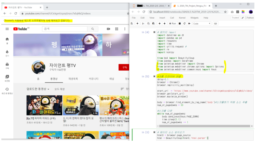The height and width of the screenshot is (142, 257).
Task: Click the YouTube 검색 search input field
Action: click(x=65, y=29)
